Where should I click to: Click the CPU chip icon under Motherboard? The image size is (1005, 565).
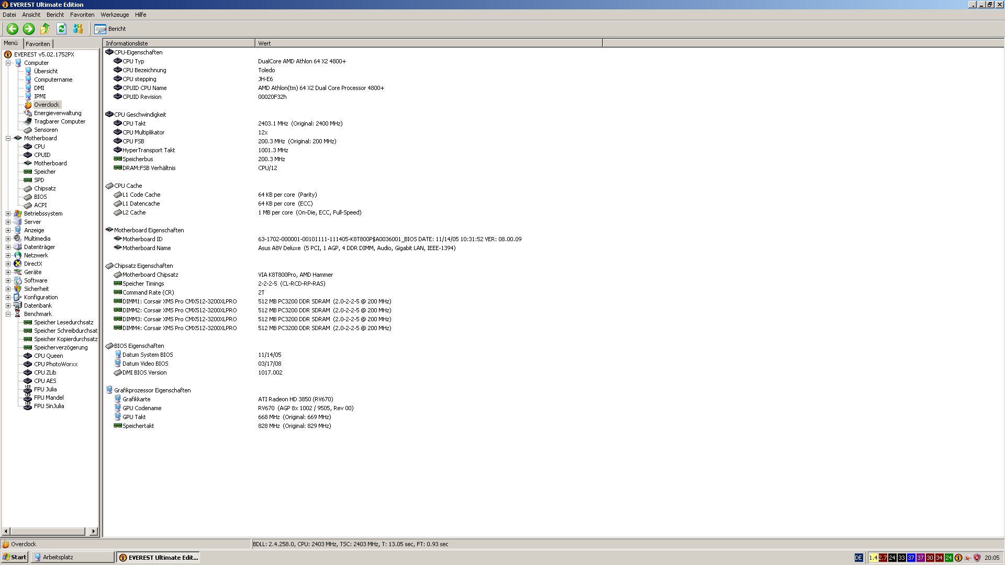pos(28,146)
